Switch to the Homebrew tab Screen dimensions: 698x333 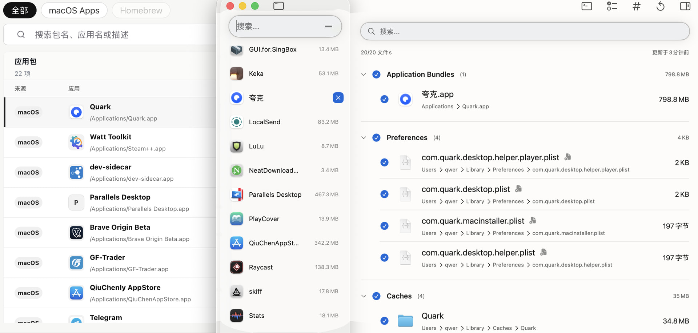click(141, 11)
